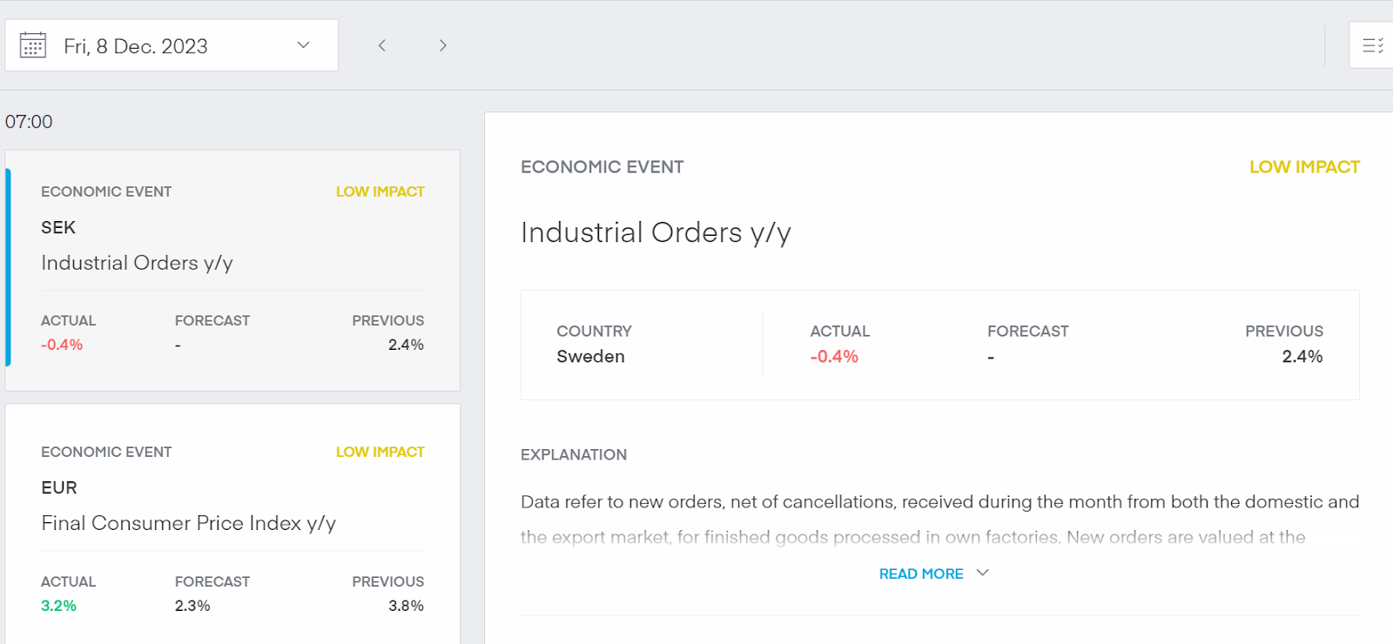The height and width of the screenshot is (644, 1393).
Task: Select the actual -0.4% value in detail panel
Action: (x=833, y=357)
